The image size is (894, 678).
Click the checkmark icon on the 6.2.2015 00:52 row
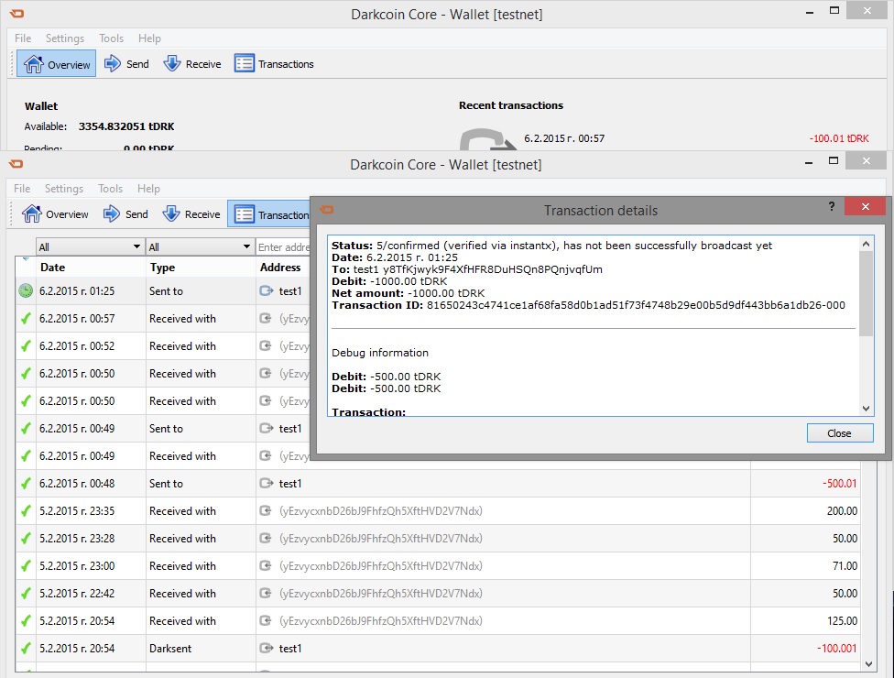click(x=26, y=345)
